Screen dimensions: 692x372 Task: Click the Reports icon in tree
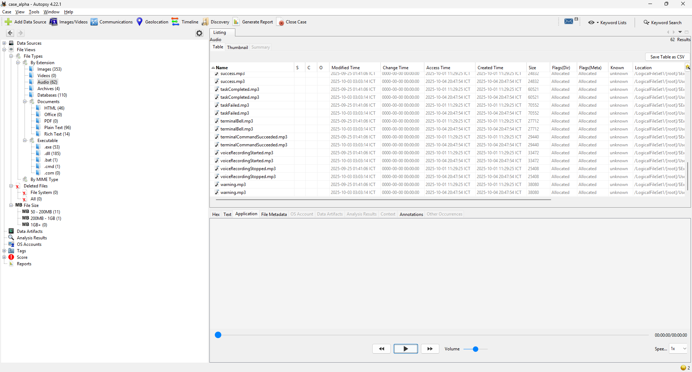[11, 263]
